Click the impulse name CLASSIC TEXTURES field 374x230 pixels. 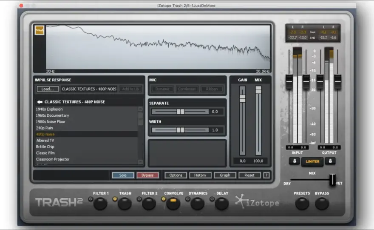point(89,89)
